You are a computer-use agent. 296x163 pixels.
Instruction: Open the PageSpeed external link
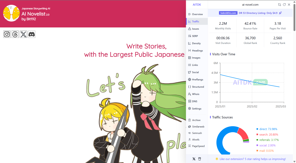[197, 146]
